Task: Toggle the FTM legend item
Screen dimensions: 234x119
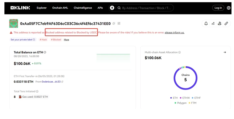Action: point(192,103)
